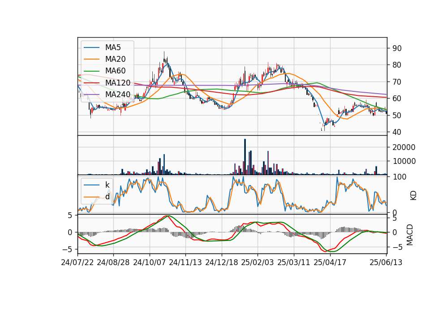Click the 24/10/07 date label
430x309 pixels.
tap(150, 262)
